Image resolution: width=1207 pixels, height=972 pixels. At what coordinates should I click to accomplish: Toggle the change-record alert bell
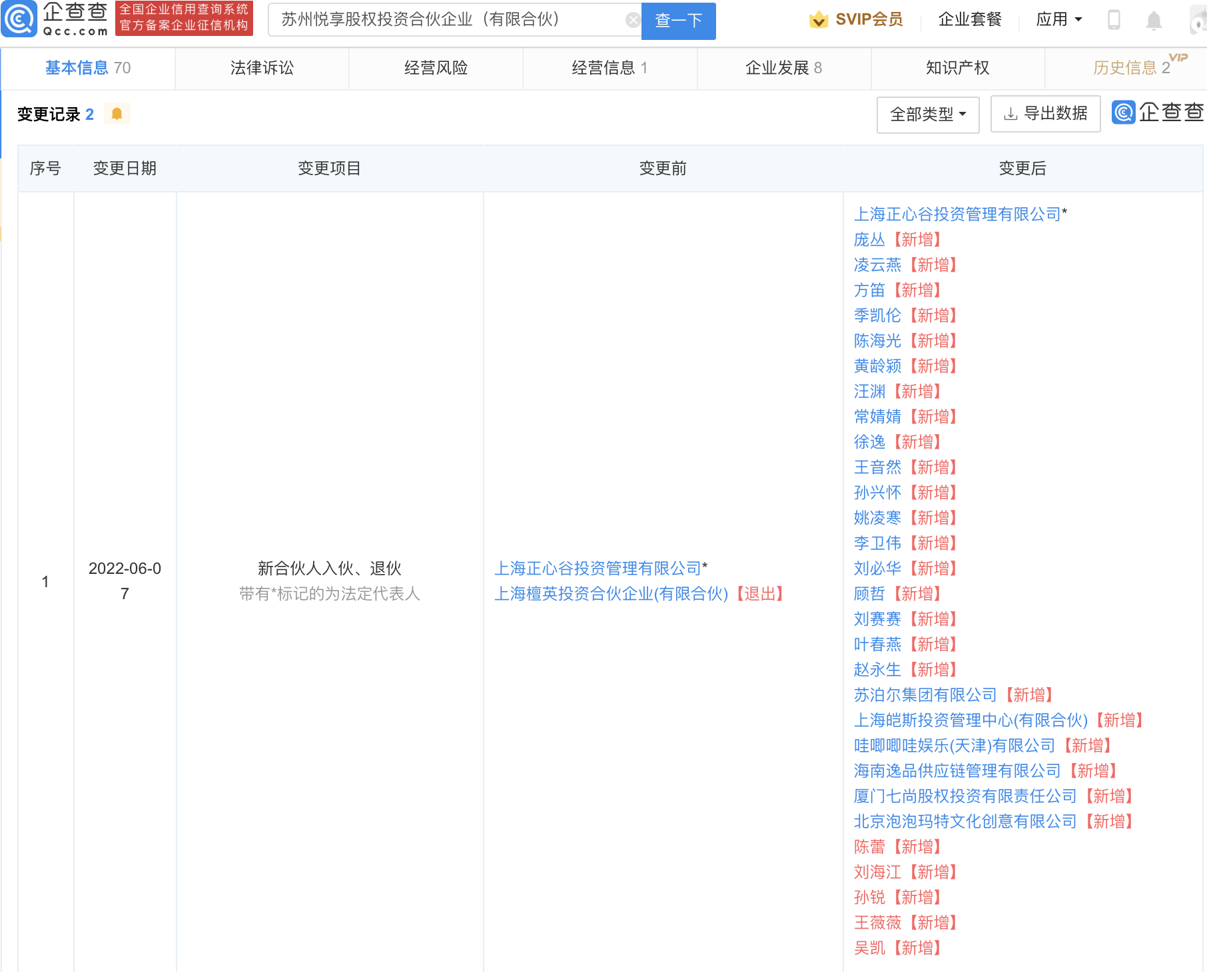pyautogui.click(x=117, y=114)
